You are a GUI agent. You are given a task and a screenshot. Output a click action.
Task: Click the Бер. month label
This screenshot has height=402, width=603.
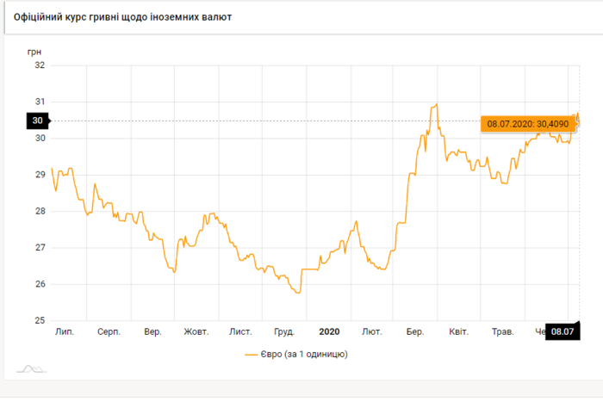(x=415, y=331)
